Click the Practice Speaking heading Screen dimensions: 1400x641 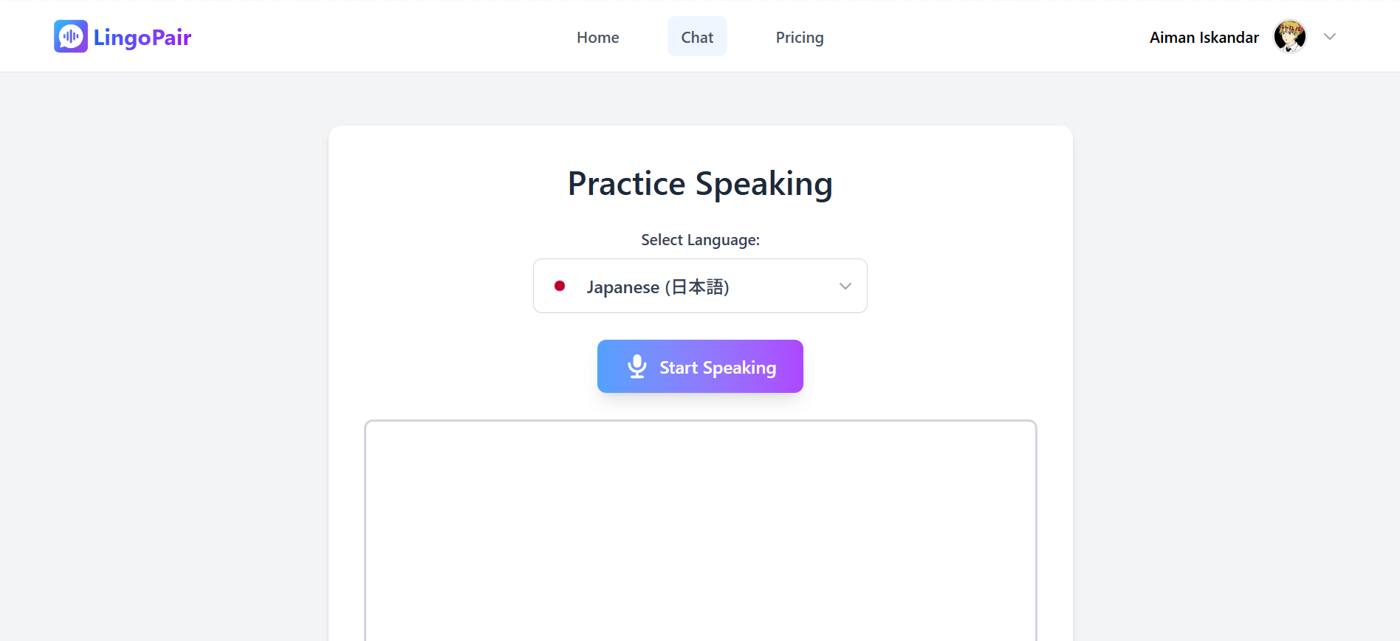click(700, 184)
